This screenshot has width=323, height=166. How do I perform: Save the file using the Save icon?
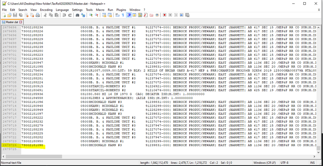click(15, 15)
